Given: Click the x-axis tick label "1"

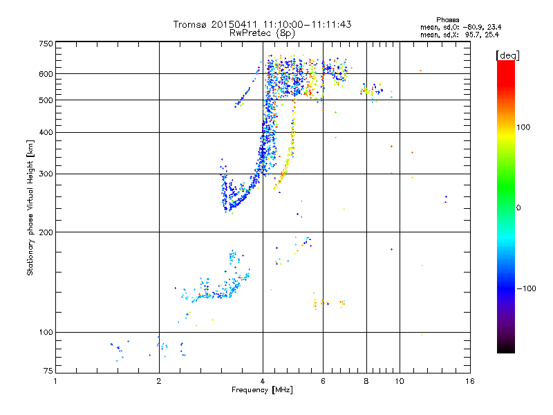Looking at the screenshot, I should pyautogui.click(x=55, y=381).
